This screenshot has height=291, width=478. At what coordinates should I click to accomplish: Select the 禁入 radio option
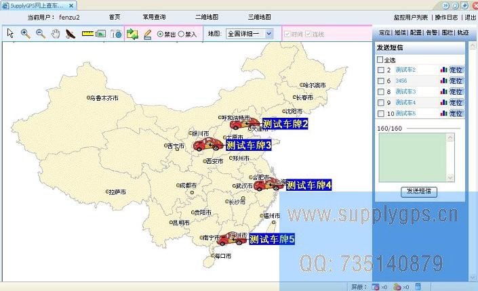pos(181,33)
